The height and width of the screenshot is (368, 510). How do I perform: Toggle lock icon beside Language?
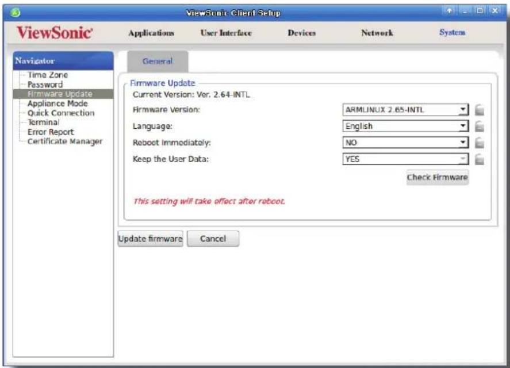pyautogui.click(x=480, y=126)
